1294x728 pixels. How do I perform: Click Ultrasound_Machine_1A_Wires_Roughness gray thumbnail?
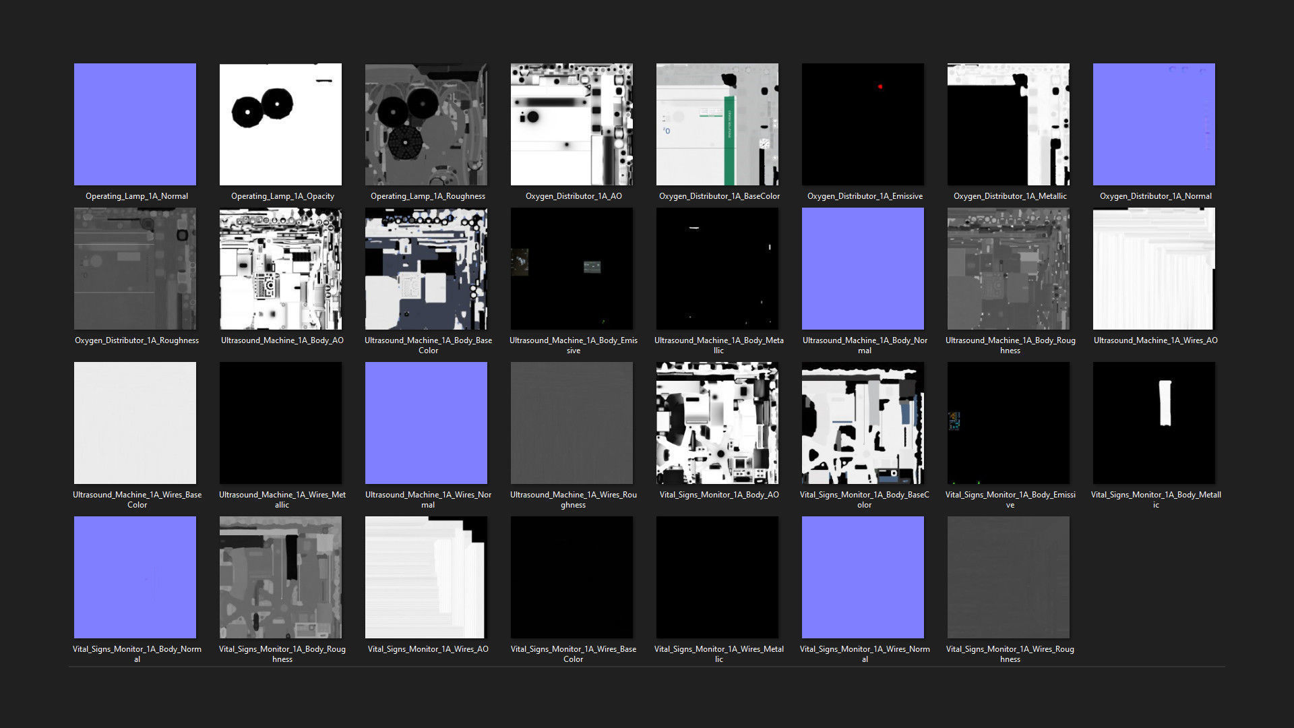pos(572,423)
